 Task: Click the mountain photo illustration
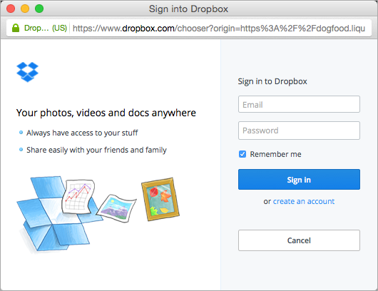(x=116, y=208)
